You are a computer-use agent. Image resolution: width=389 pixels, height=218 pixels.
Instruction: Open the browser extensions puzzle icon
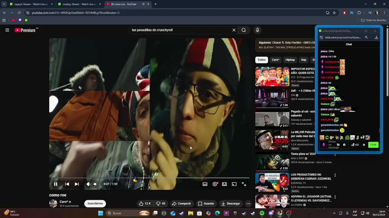[359, 13]
